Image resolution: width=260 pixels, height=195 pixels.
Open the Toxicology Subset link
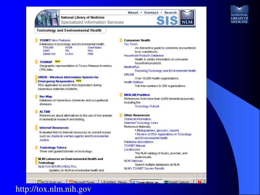[x=147, y=106]
